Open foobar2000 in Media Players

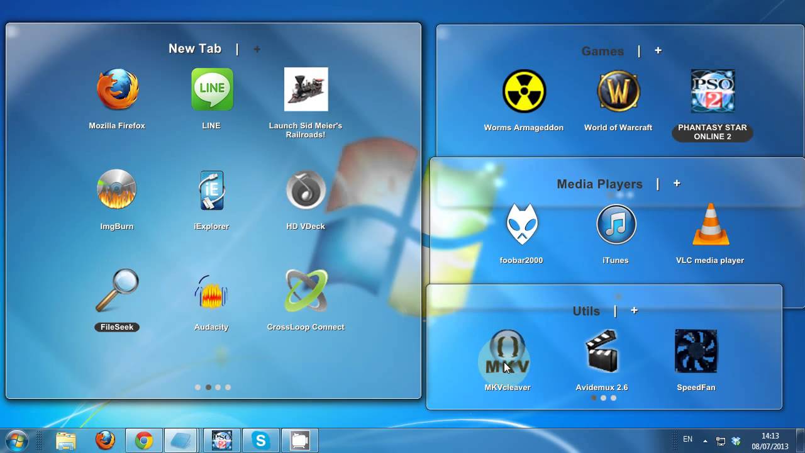[521, 225]
